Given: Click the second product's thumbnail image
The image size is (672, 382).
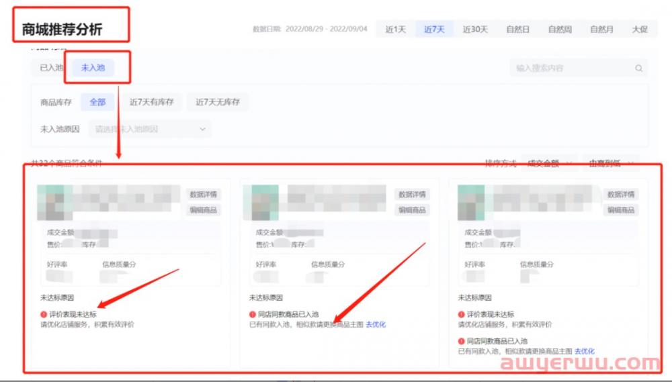Looking at the screenshot, I should pyautogui.click(x=261, y=203).
